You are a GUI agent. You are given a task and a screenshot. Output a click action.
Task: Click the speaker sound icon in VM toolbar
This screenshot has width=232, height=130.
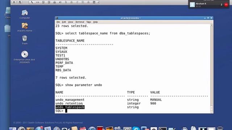click(60, 2)
